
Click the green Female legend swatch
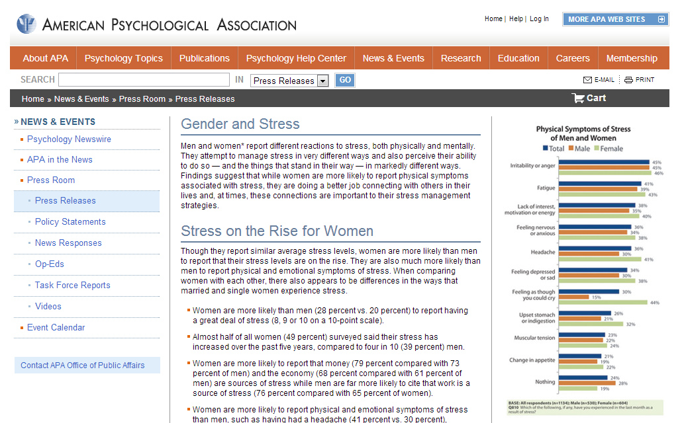coord(597,148)
